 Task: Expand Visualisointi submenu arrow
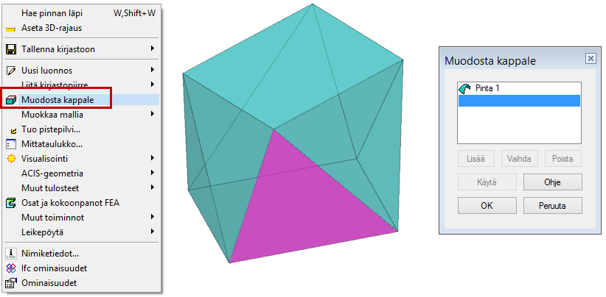(153, 158)
